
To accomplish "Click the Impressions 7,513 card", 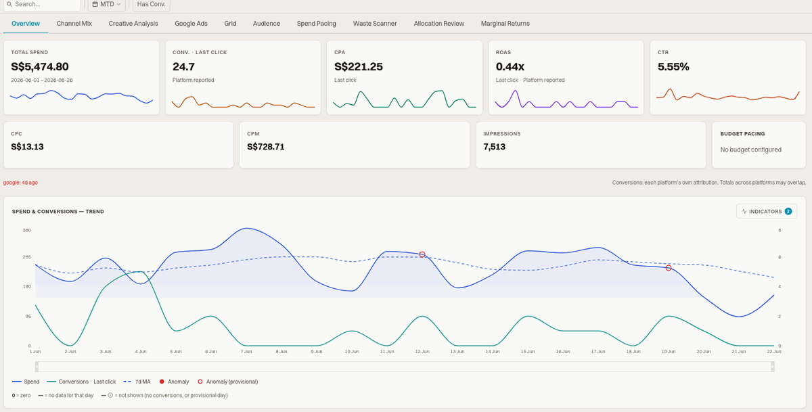I will click(x=590, y=145).
